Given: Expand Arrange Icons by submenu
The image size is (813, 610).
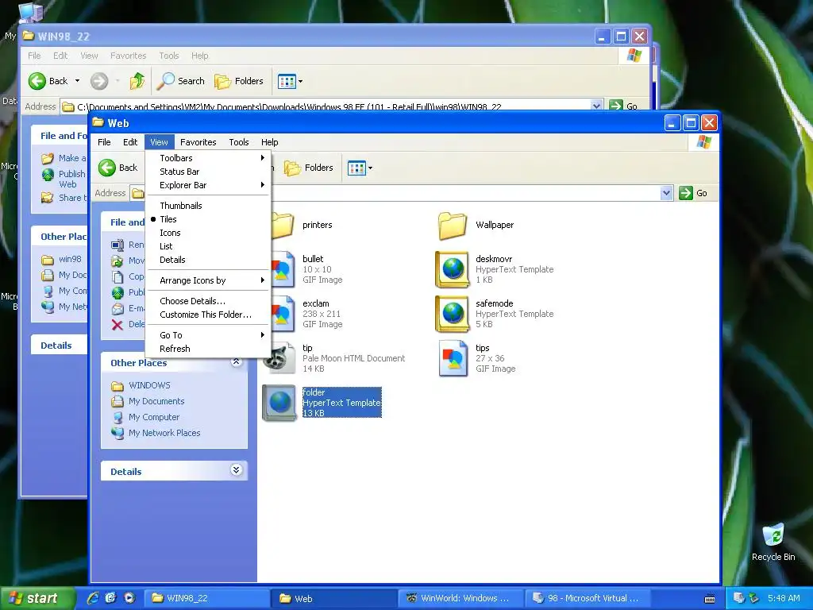Looking at the screenshot, I should coord(207,280).
